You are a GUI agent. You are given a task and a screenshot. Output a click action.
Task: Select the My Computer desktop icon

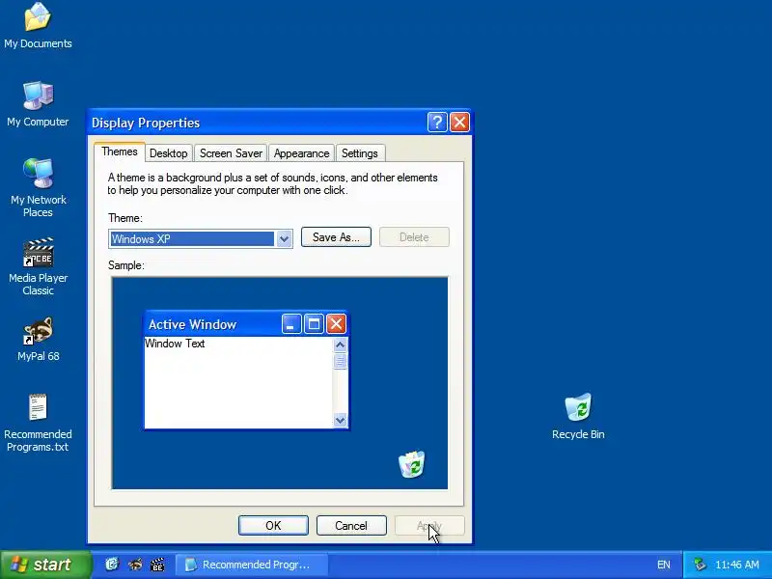click(38, 103)
